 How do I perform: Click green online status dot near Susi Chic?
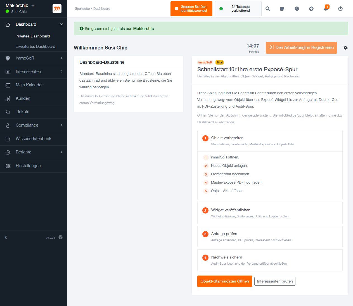point(7,11)
